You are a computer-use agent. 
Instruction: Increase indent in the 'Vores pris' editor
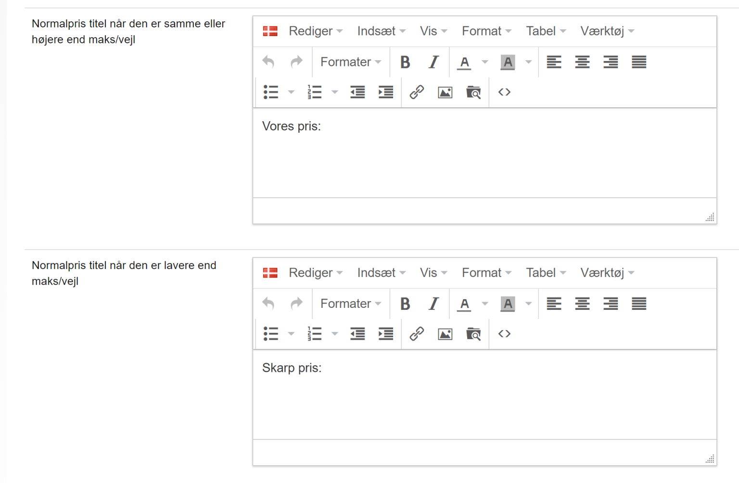(386, 92)
